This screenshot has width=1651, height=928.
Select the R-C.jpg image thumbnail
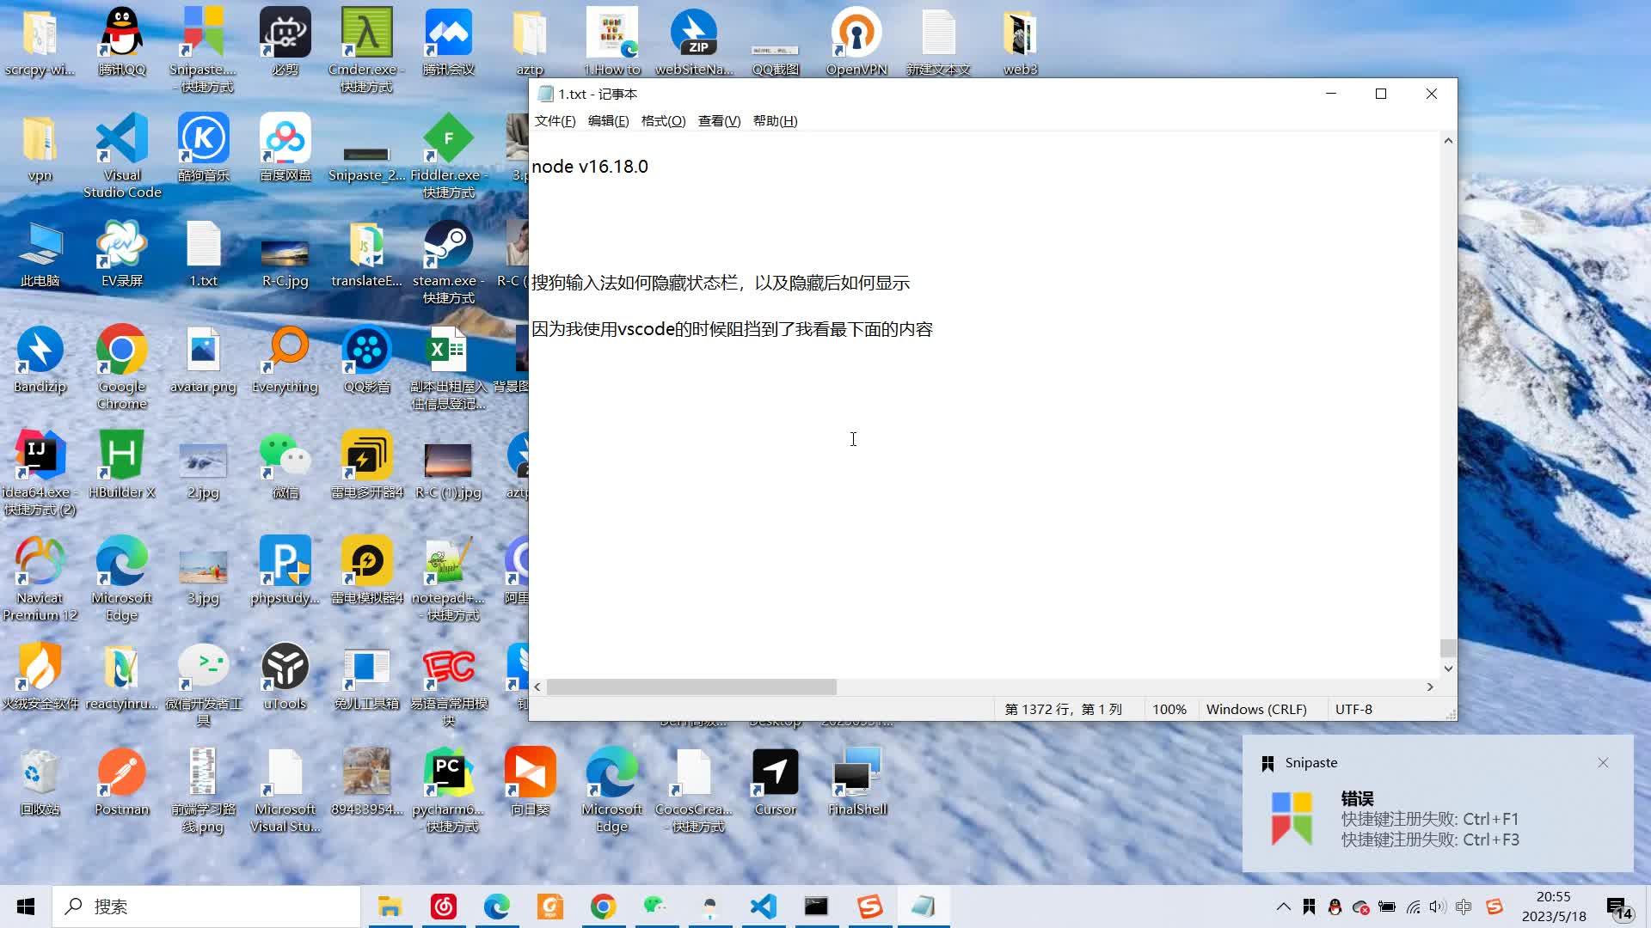point(285,253)
